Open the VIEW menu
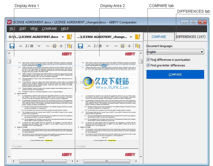The image size is (213, 166). point(34,29)
